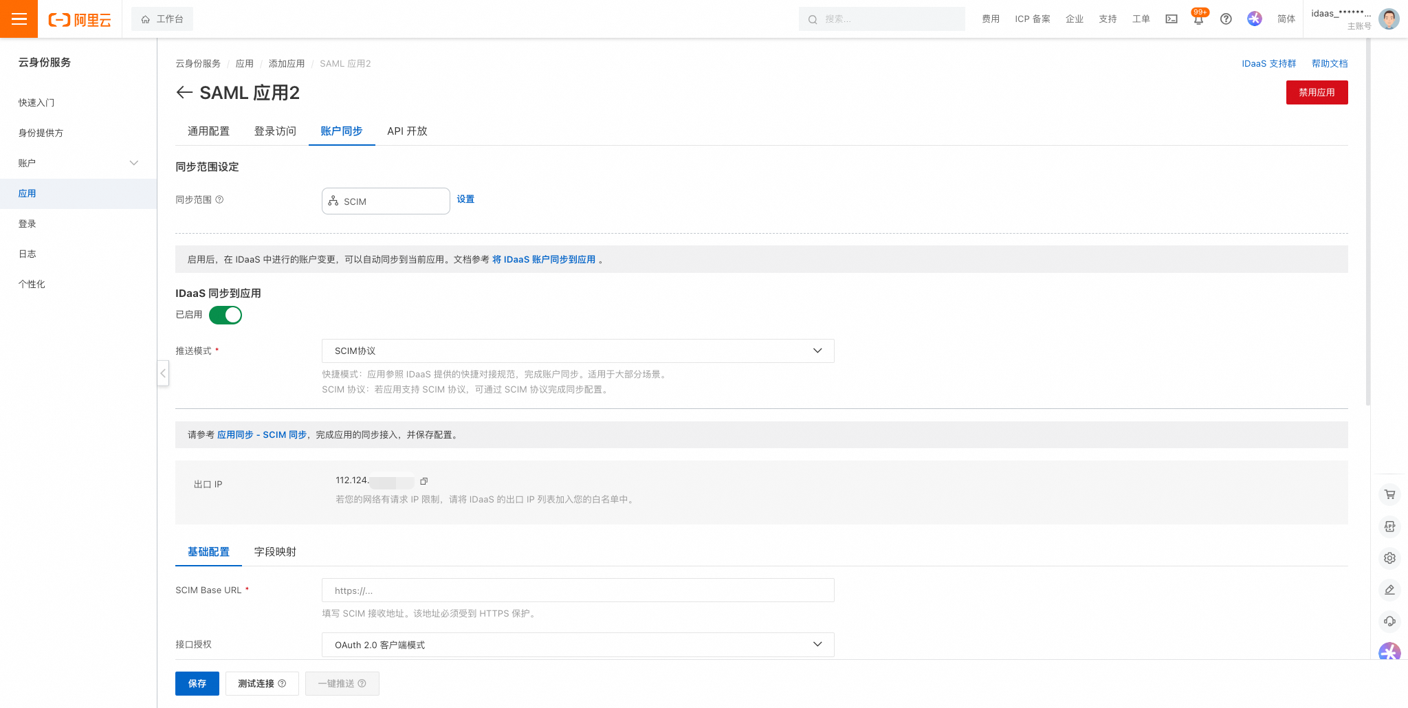Open the IDaaS 支持群 link

[x=1268, y=64]
